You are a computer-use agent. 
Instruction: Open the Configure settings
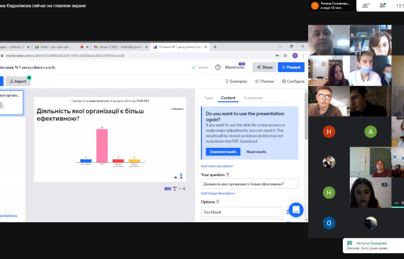tap(293, 81)
